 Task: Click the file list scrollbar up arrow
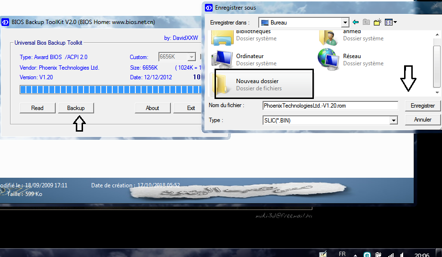(x=437, y=35)
